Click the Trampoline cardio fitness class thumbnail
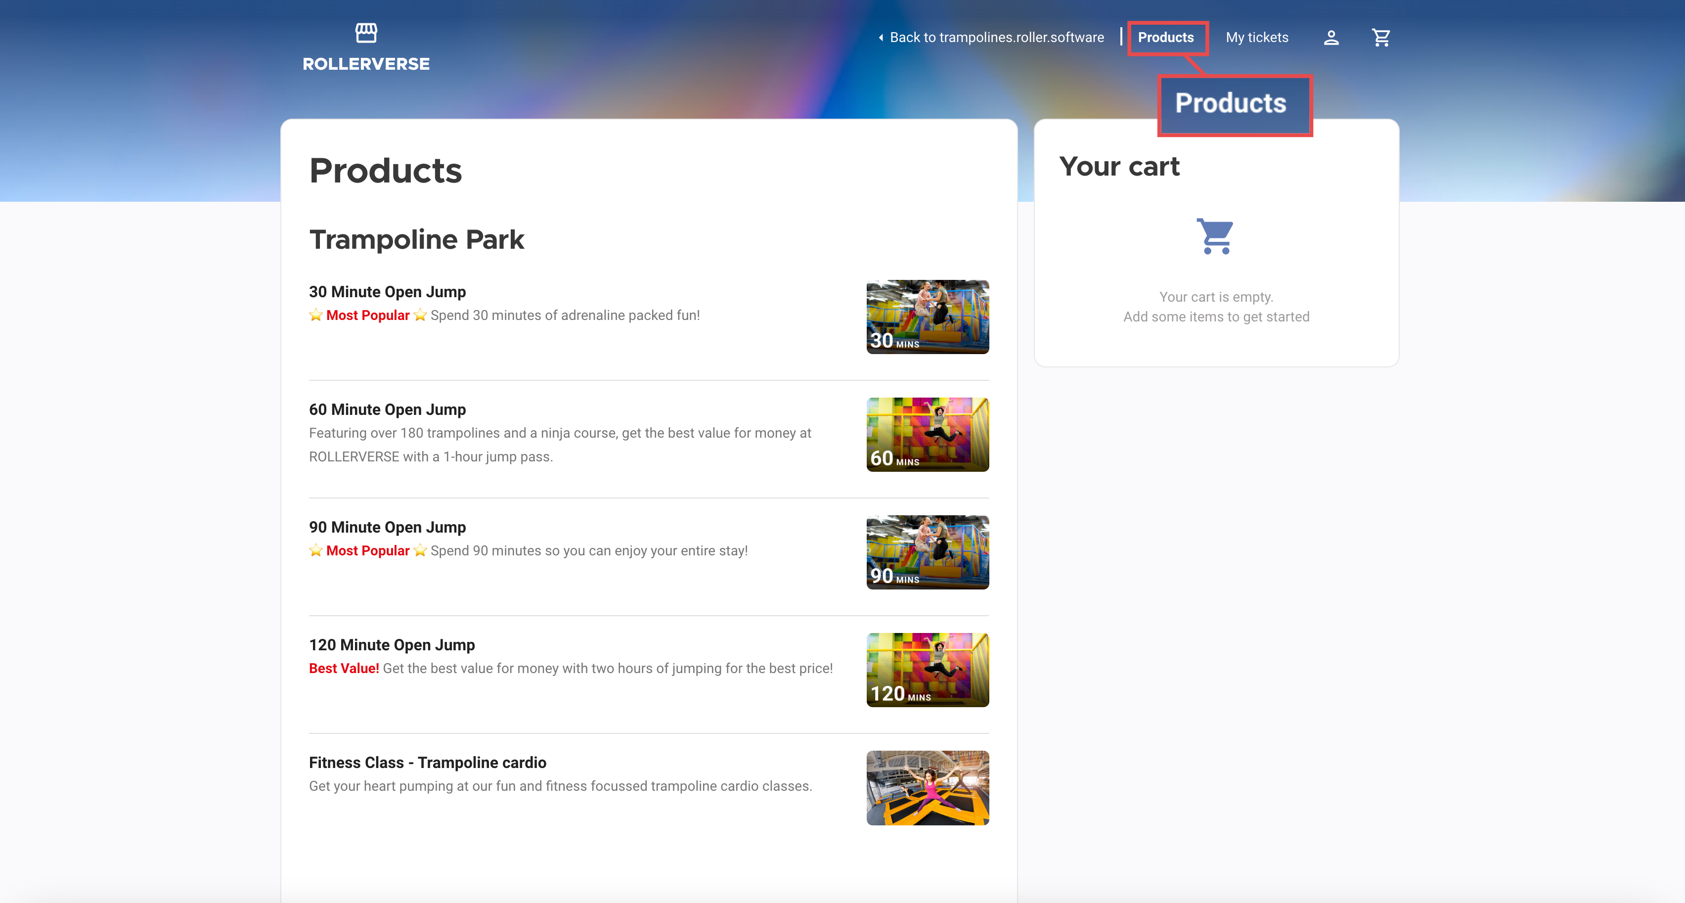The image size is (1685, 903). tap(928, 788)
